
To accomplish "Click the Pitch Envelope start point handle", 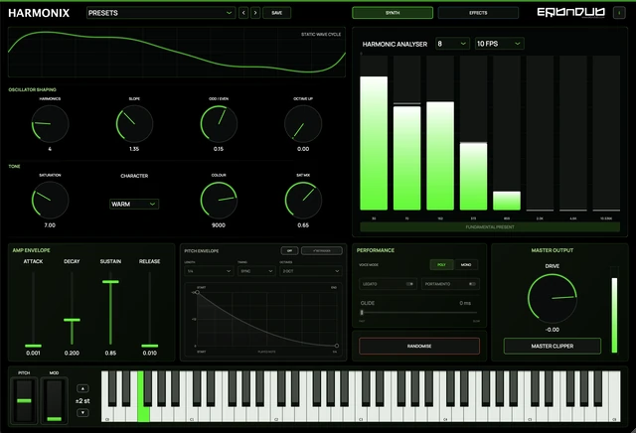I will pyautogui.click(x=198, y=292).
